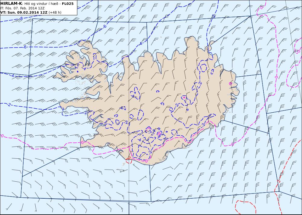Click the "VT: Sun. 09.02.2014 12Z" valid time
Screen dimensions: 302x215
[24, 12]
